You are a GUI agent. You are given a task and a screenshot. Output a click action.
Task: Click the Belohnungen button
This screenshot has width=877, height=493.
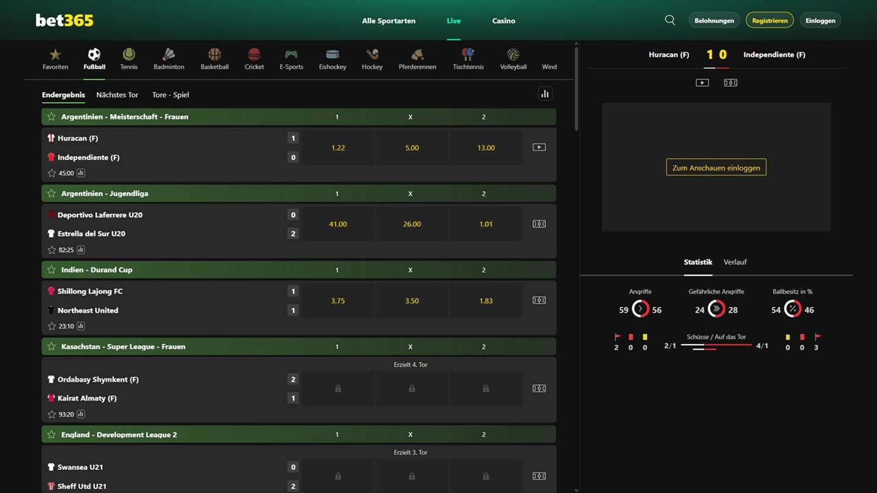[714, 20]
